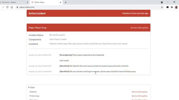Restore down the browser window
This screenshot has height=100, width=179.
(174, 2)
